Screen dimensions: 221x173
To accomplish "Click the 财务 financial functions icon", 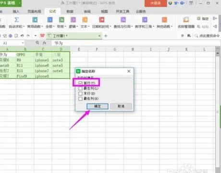I will coord(61,20).
